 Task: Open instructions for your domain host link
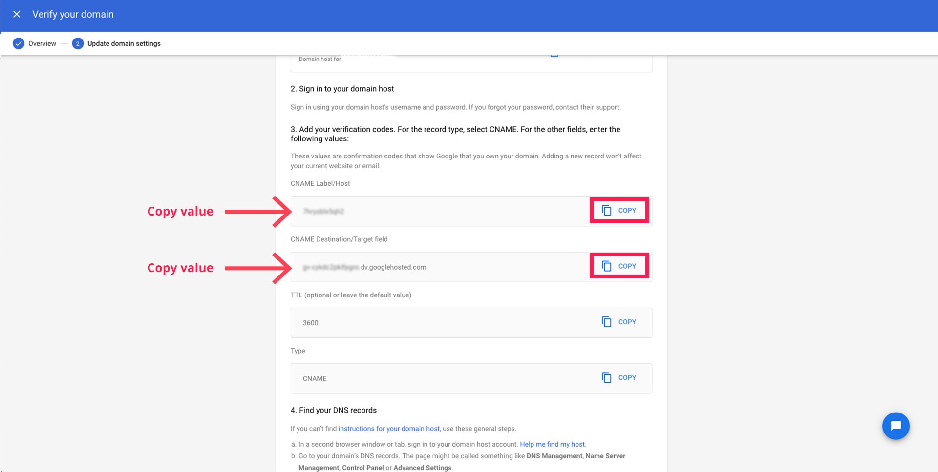coord(389,429)
